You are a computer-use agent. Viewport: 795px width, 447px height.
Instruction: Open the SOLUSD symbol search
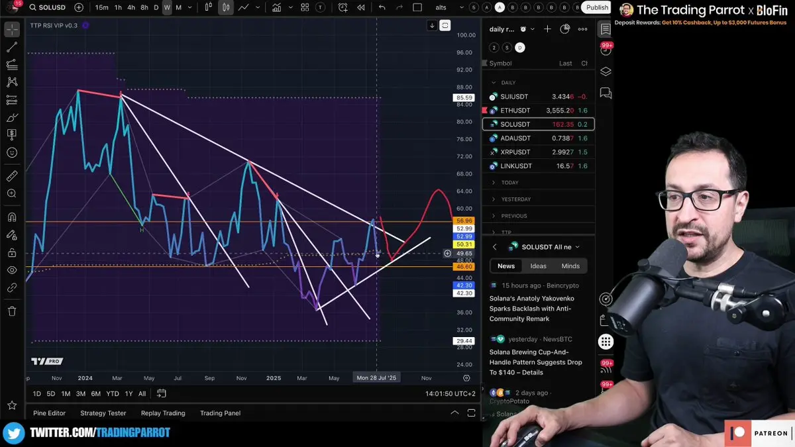47,7
